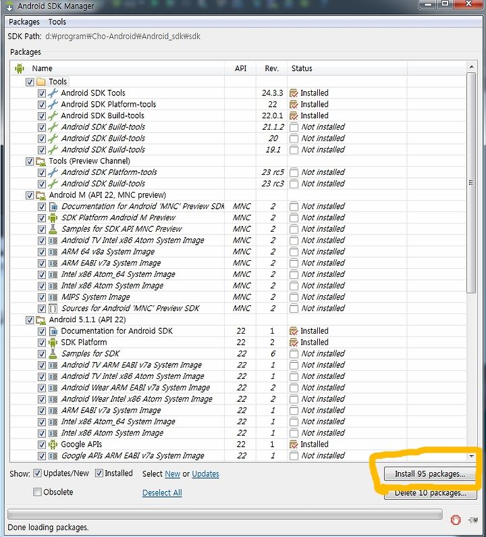Image resolution: width=486 pixels, height=537 pixels.
Task: Click the package list vertical scrollbar thumb
Action: [x=471, y=182]
